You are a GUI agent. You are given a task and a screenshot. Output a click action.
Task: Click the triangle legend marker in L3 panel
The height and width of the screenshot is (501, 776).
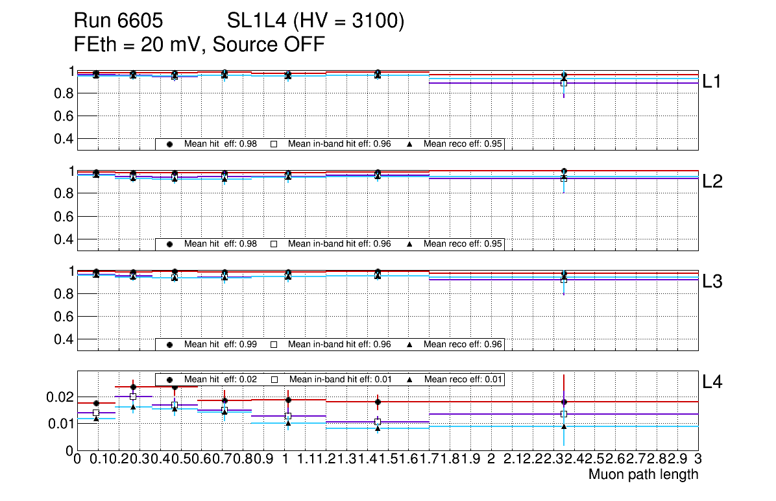(x=409, y=345)
